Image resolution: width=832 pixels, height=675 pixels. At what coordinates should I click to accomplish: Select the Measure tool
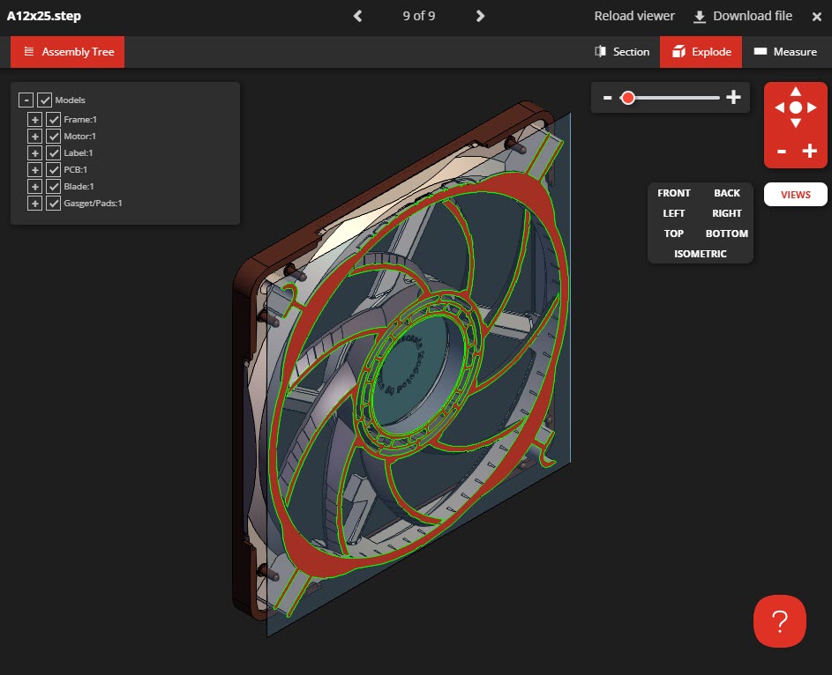tap(784, 52)
